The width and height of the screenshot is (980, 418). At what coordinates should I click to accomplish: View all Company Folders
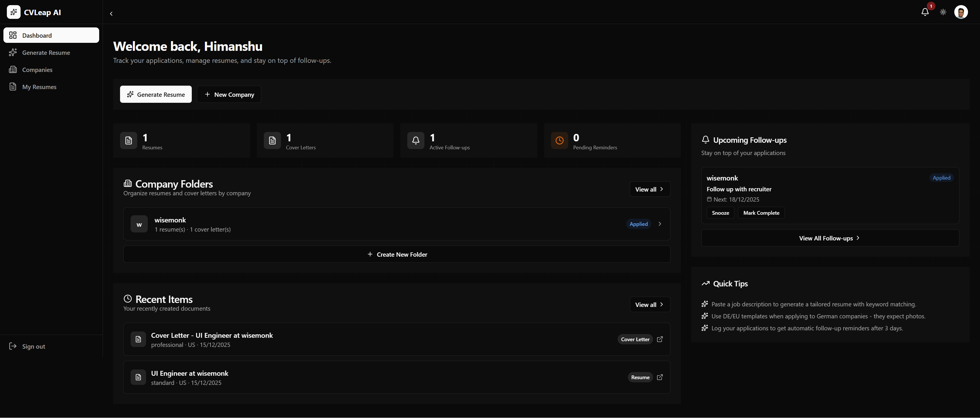tap(650, 189)
